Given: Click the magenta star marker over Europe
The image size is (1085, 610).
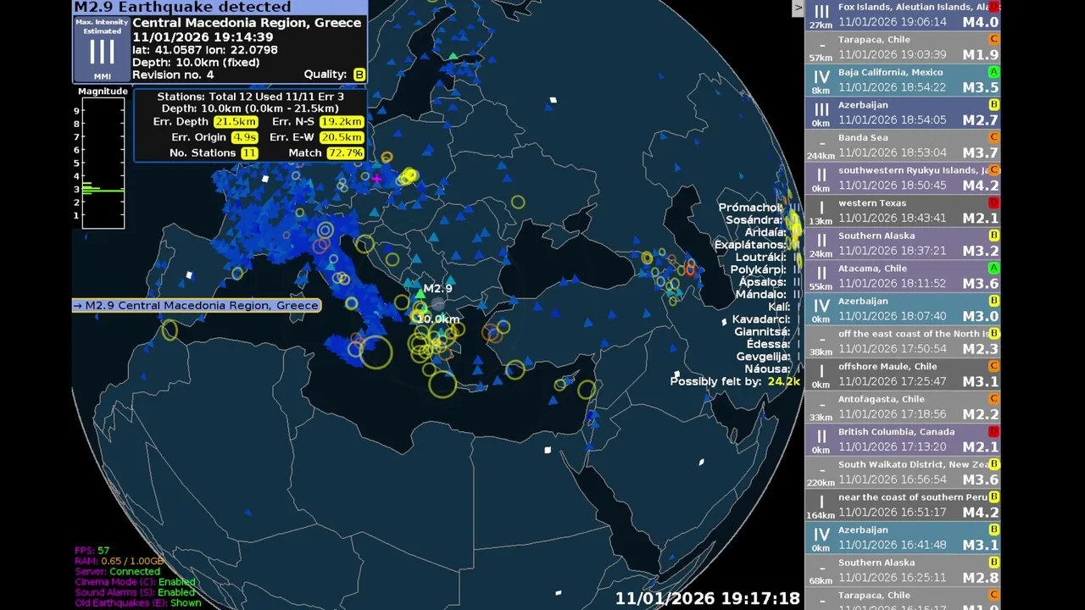Looking at the screenshot, I should pyautogui.click(x=376, y=179).
